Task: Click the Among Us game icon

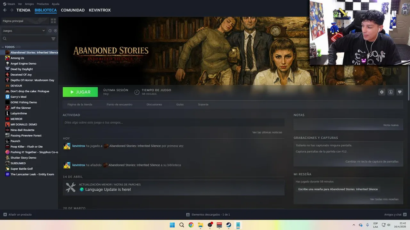Action: [7, 58]
